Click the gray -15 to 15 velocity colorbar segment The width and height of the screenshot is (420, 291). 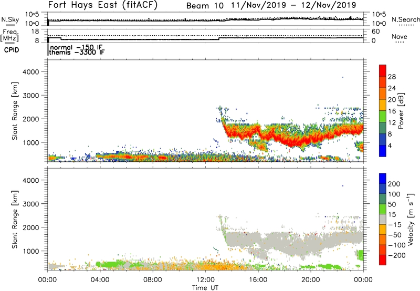coord(383,219)
